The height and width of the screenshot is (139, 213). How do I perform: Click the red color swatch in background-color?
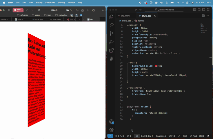pos(156,66)
